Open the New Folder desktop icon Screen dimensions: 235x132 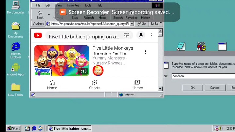[x=16, y=90]
